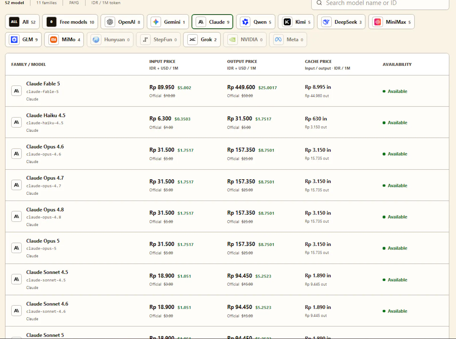Filter models by Grok family
The width and height of the screenshot is (456, 339).
202,40
